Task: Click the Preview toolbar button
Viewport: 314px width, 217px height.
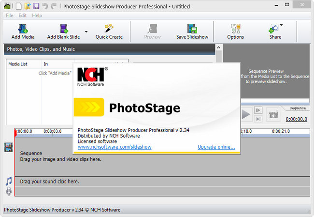Action: (x=152, y=31)
